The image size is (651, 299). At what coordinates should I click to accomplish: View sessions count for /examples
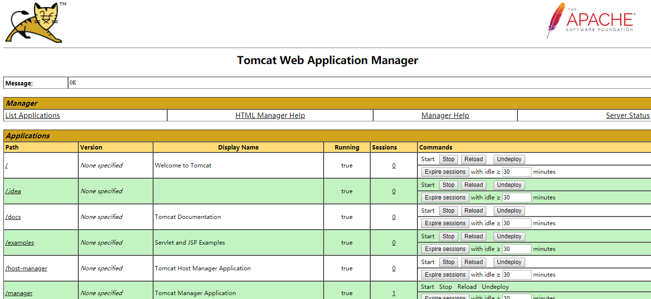click(394, 243)
